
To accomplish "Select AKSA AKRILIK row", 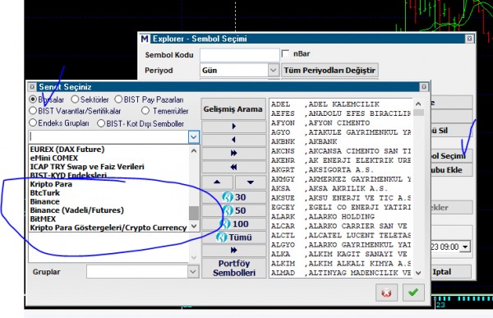I will 341,188.
